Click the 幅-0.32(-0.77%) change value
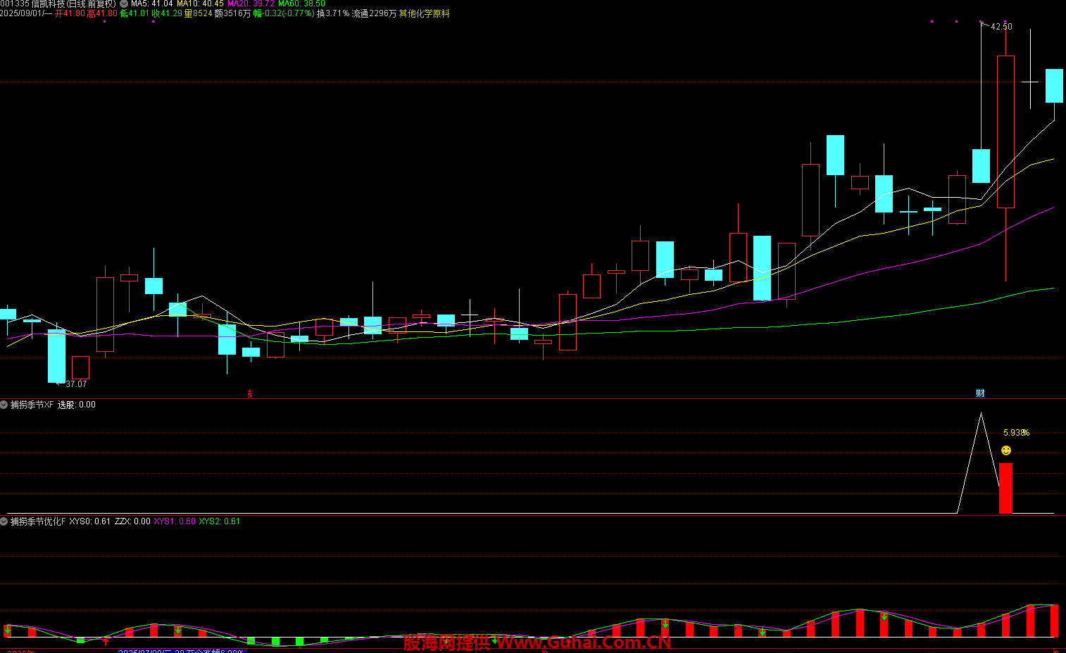Image resolution: width=1066 pixels, height=653 pixels. (284, 13)
